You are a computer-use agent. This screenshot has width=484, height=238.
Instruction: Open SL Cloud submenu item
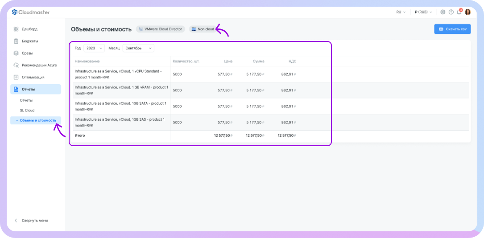tap(27, 110)
